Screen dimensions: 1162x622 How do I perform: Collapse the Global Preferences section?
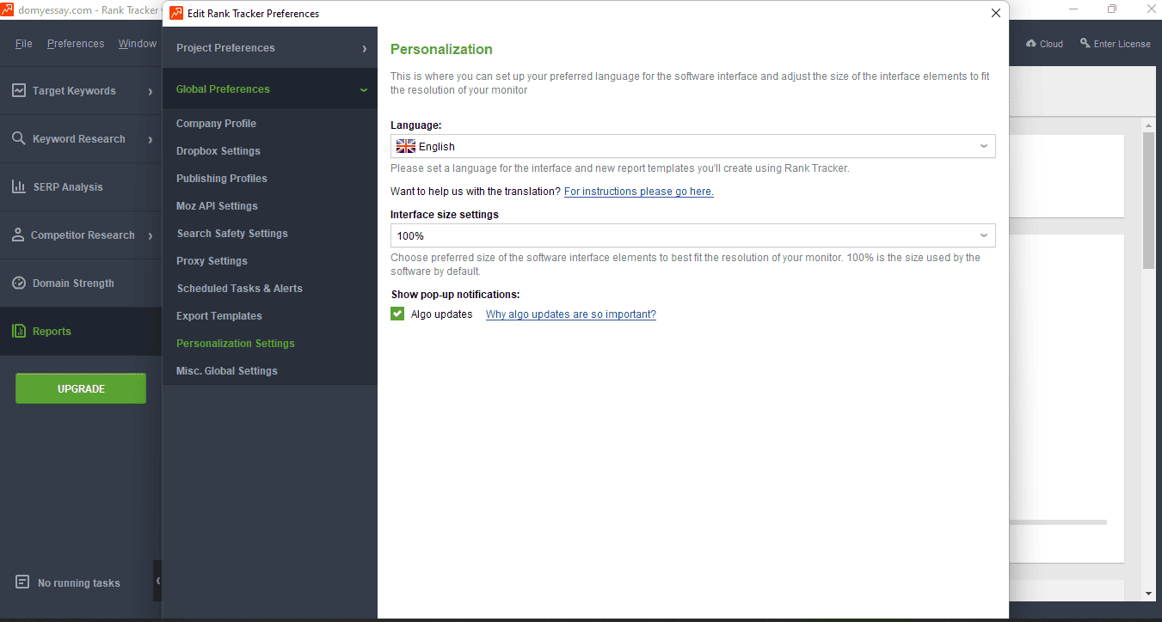point(269,88)
